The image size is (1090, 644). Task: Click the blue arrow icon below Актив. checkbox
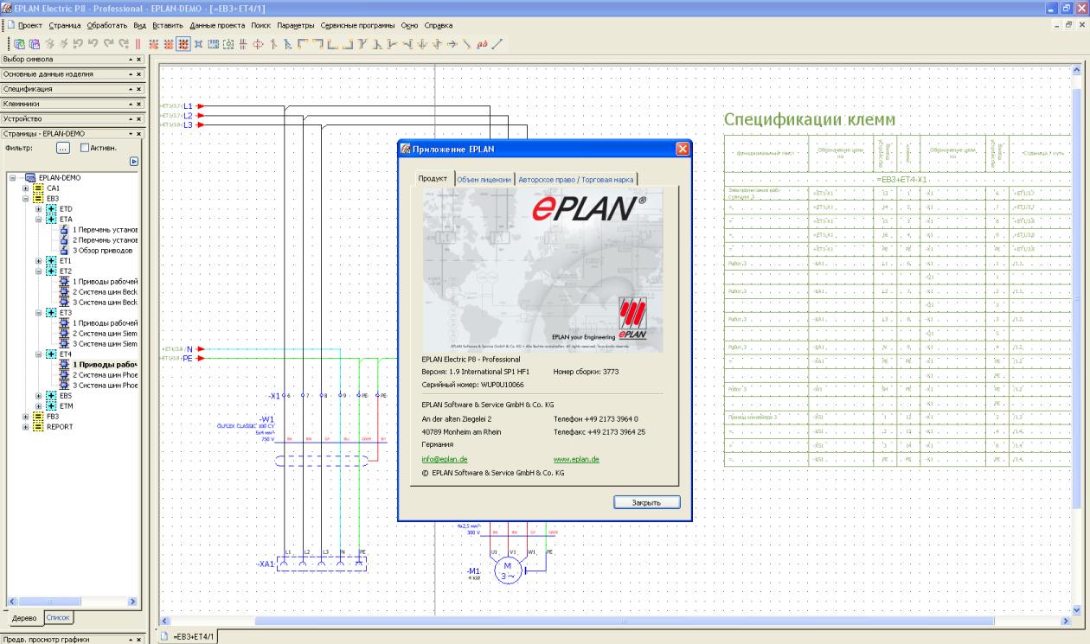[x=134, y=161]
